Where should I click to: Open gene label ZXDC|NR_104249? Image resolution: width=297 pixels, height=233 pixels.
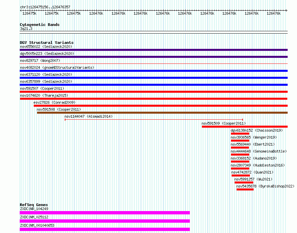pos(34,209)
